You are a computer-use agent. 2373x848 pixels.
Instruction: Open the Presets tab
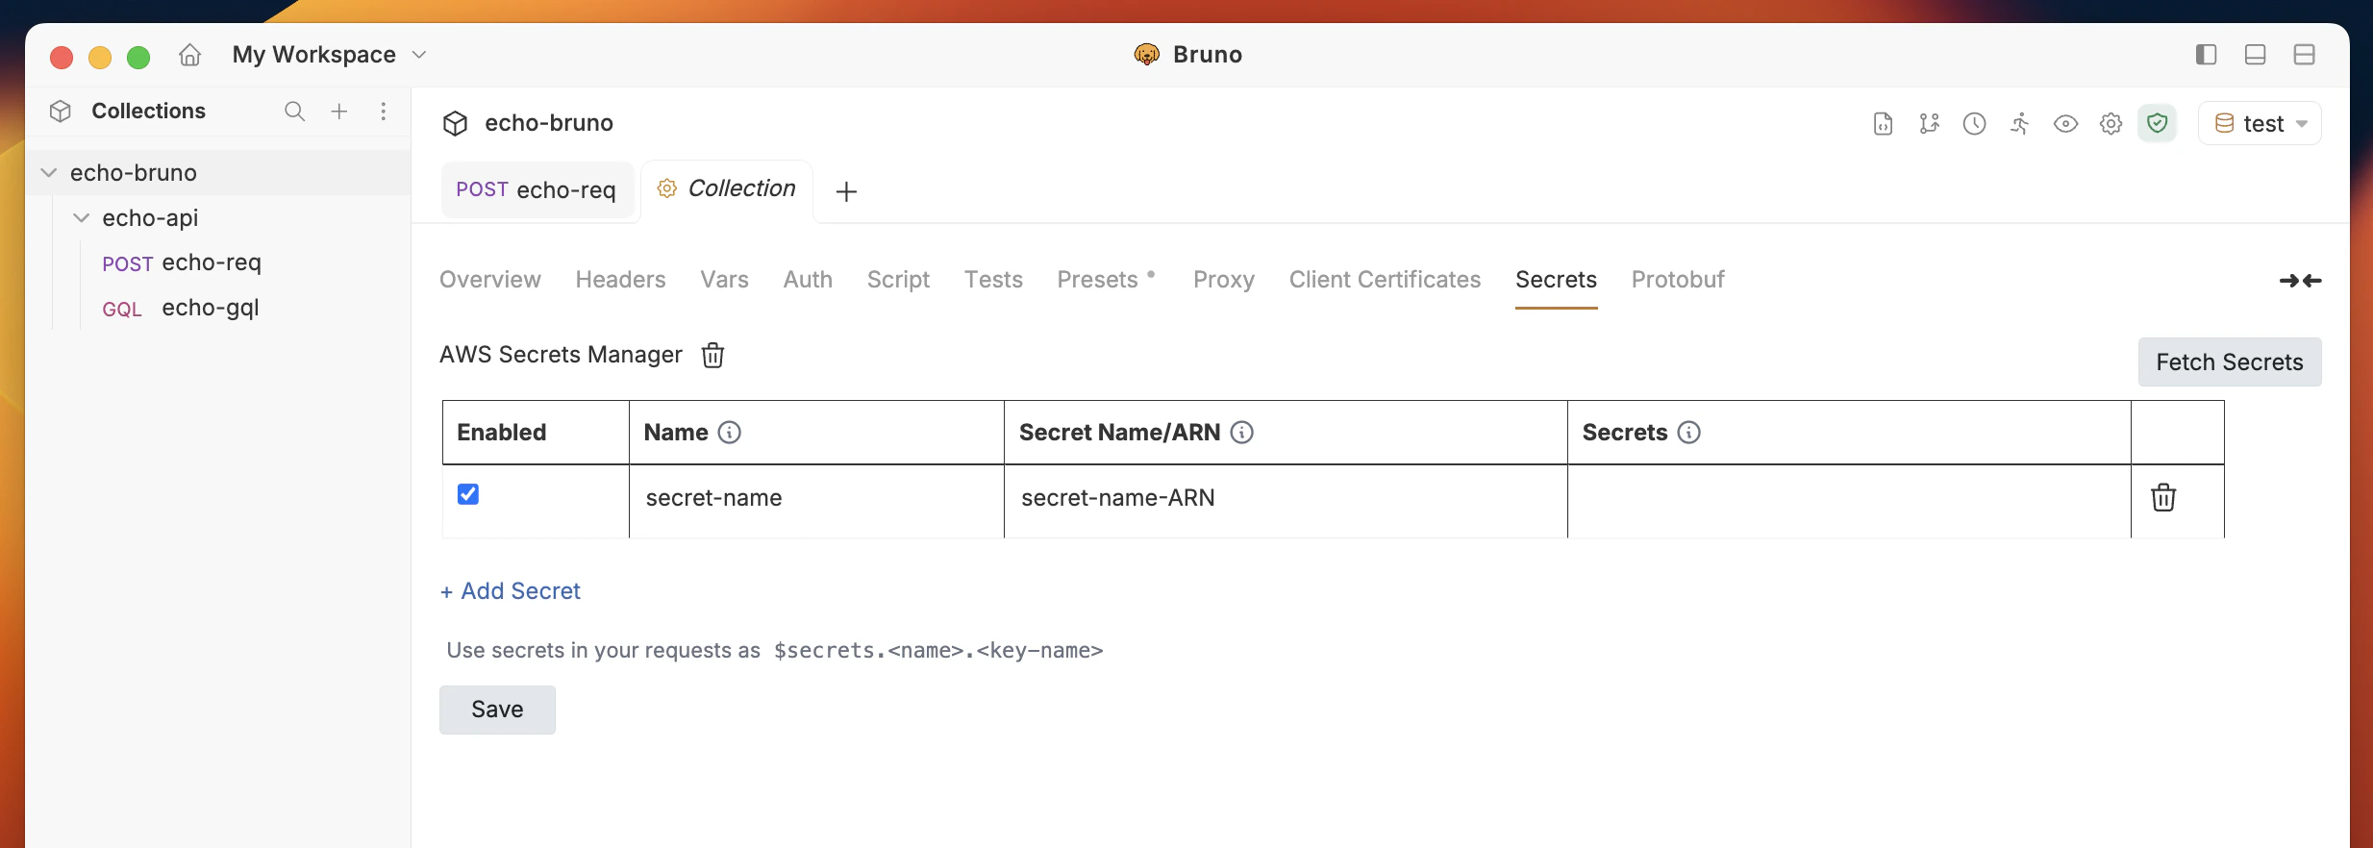[x=1097, y=280]
